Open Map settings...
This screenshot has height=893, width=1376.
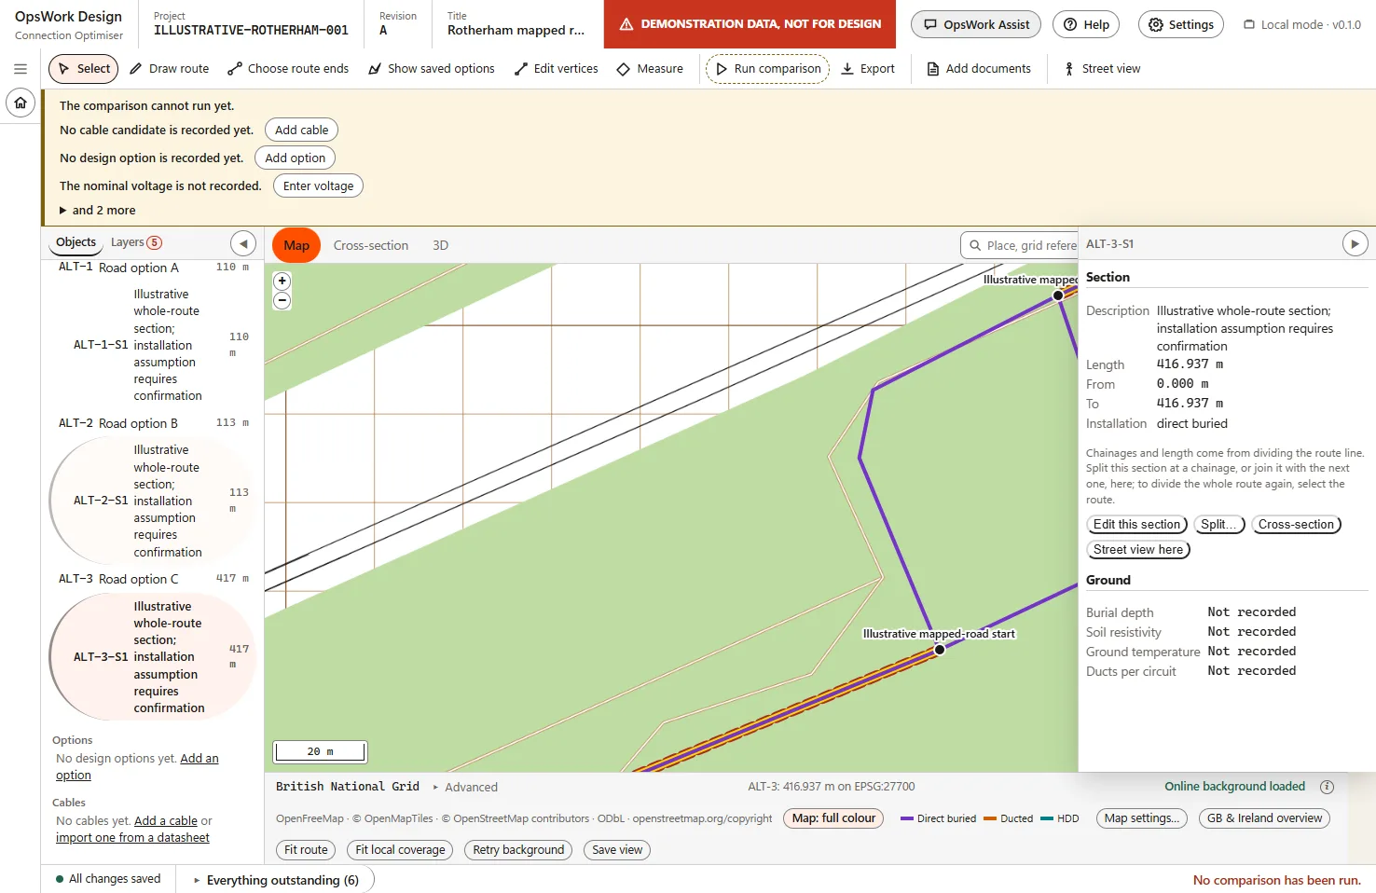[x=1142, y=818]
